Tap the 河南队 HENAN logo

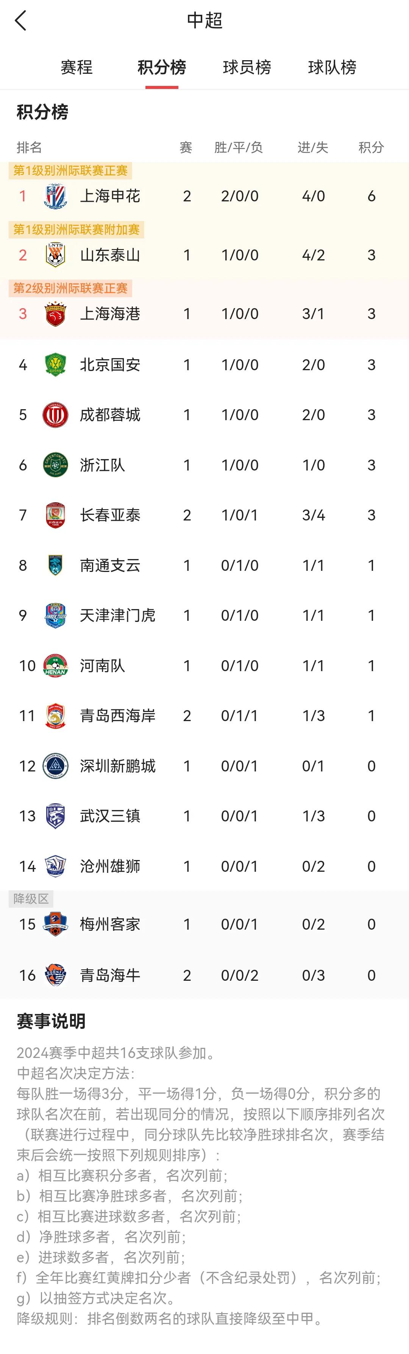55,665
